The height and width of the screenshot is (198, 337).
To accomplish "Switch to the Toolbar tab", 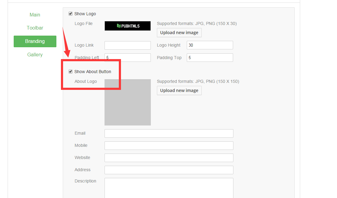I will 35,28.
